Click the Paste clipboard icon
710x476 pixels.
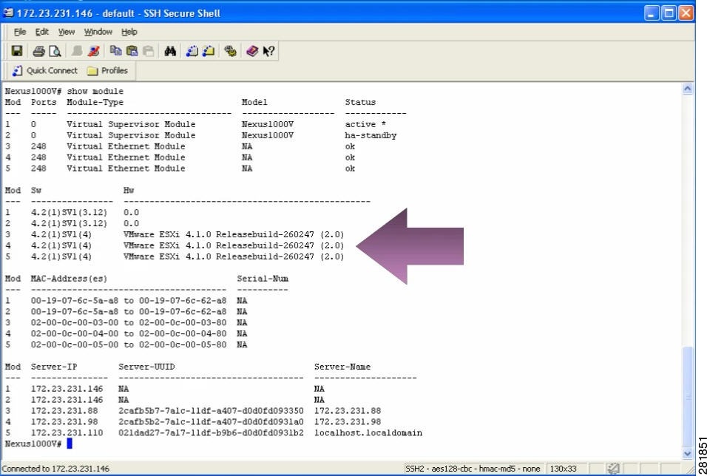click(x=132, y=51)
